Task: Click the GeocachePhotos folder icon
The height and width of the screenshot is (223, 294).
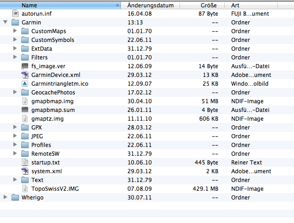Action: (x=25, y=92)
